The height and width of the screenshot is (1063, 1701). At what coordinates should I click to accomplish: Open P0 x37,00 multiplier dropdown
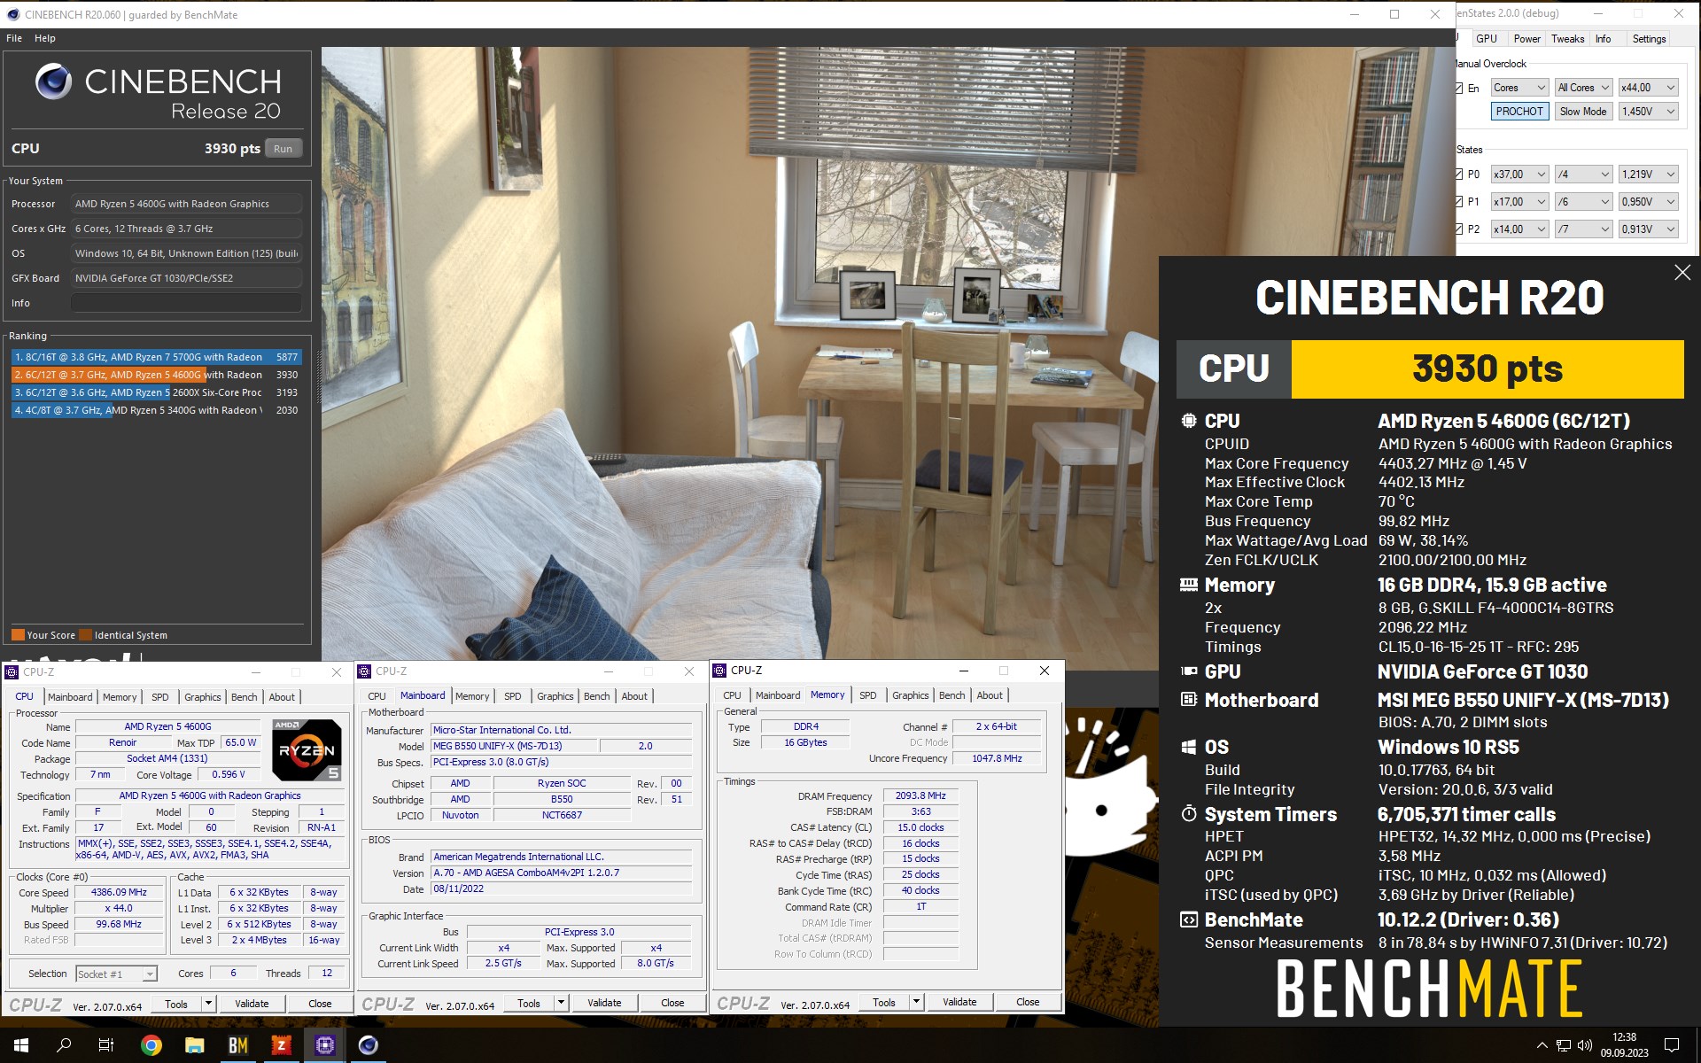pos(1519,175)
